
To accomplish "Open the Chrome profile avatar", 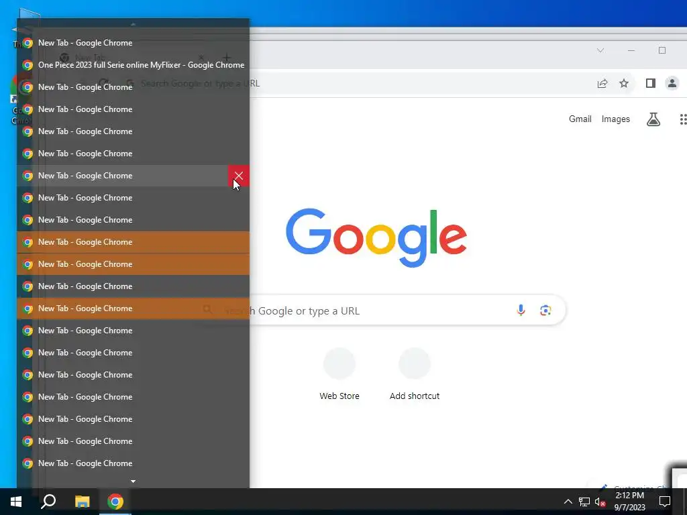I will [672, 83].
